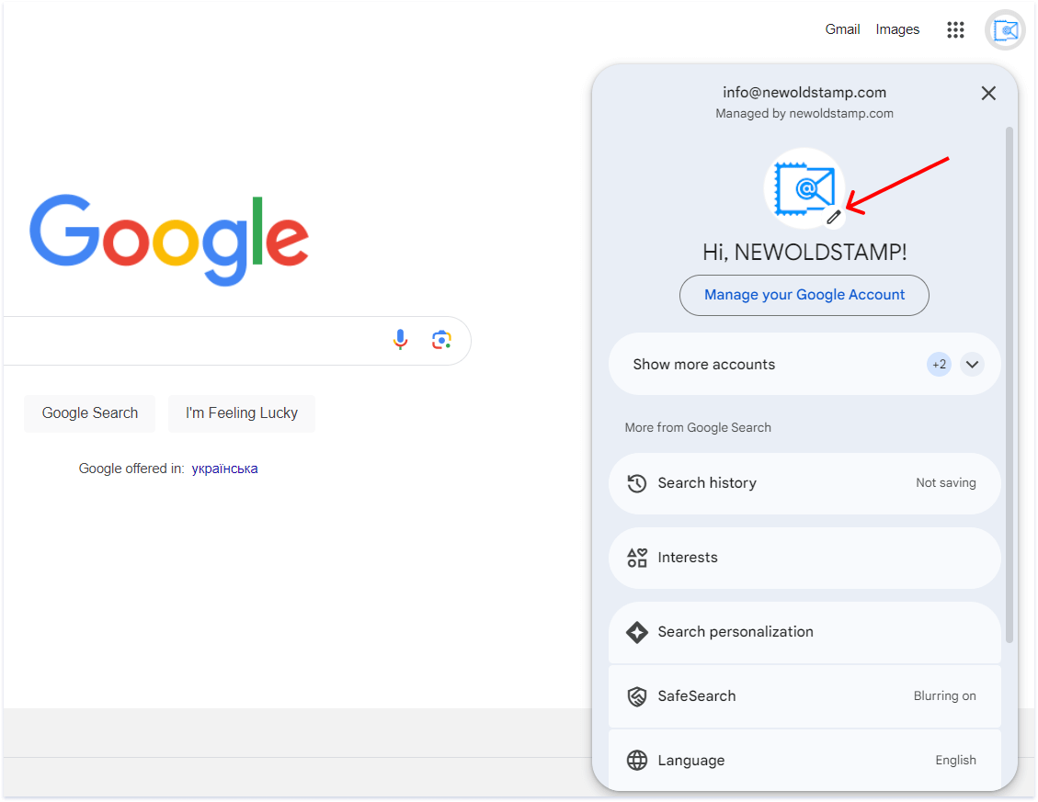
Task: Close the account panel with the X
Action: pos(988,94)
